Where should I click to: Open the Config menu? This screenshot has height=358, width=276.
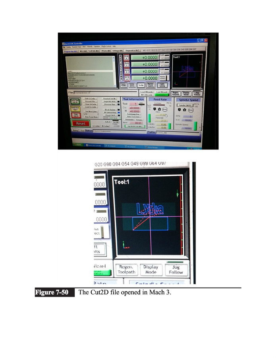[x=69, y=47]
